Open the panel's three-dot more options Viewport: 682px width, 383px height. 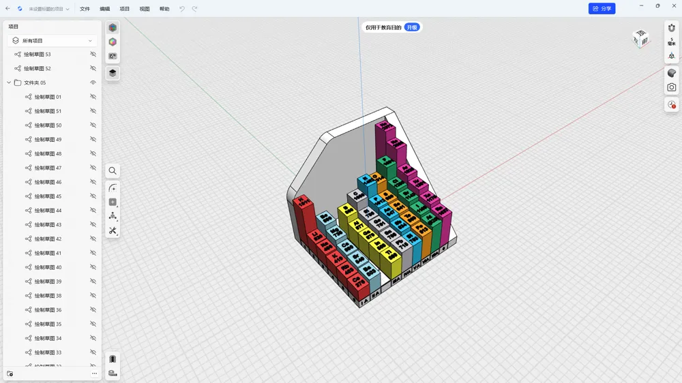coord(94,373)
